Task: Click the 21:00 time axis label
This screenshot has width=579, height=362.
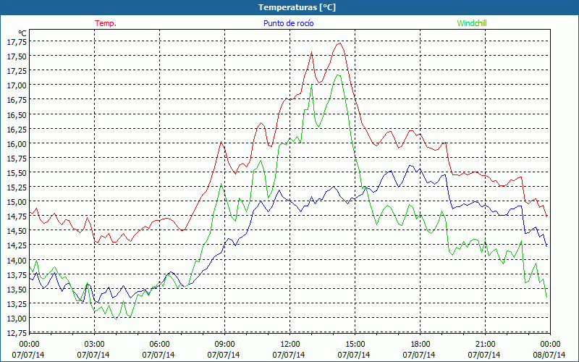Action: 485,345
